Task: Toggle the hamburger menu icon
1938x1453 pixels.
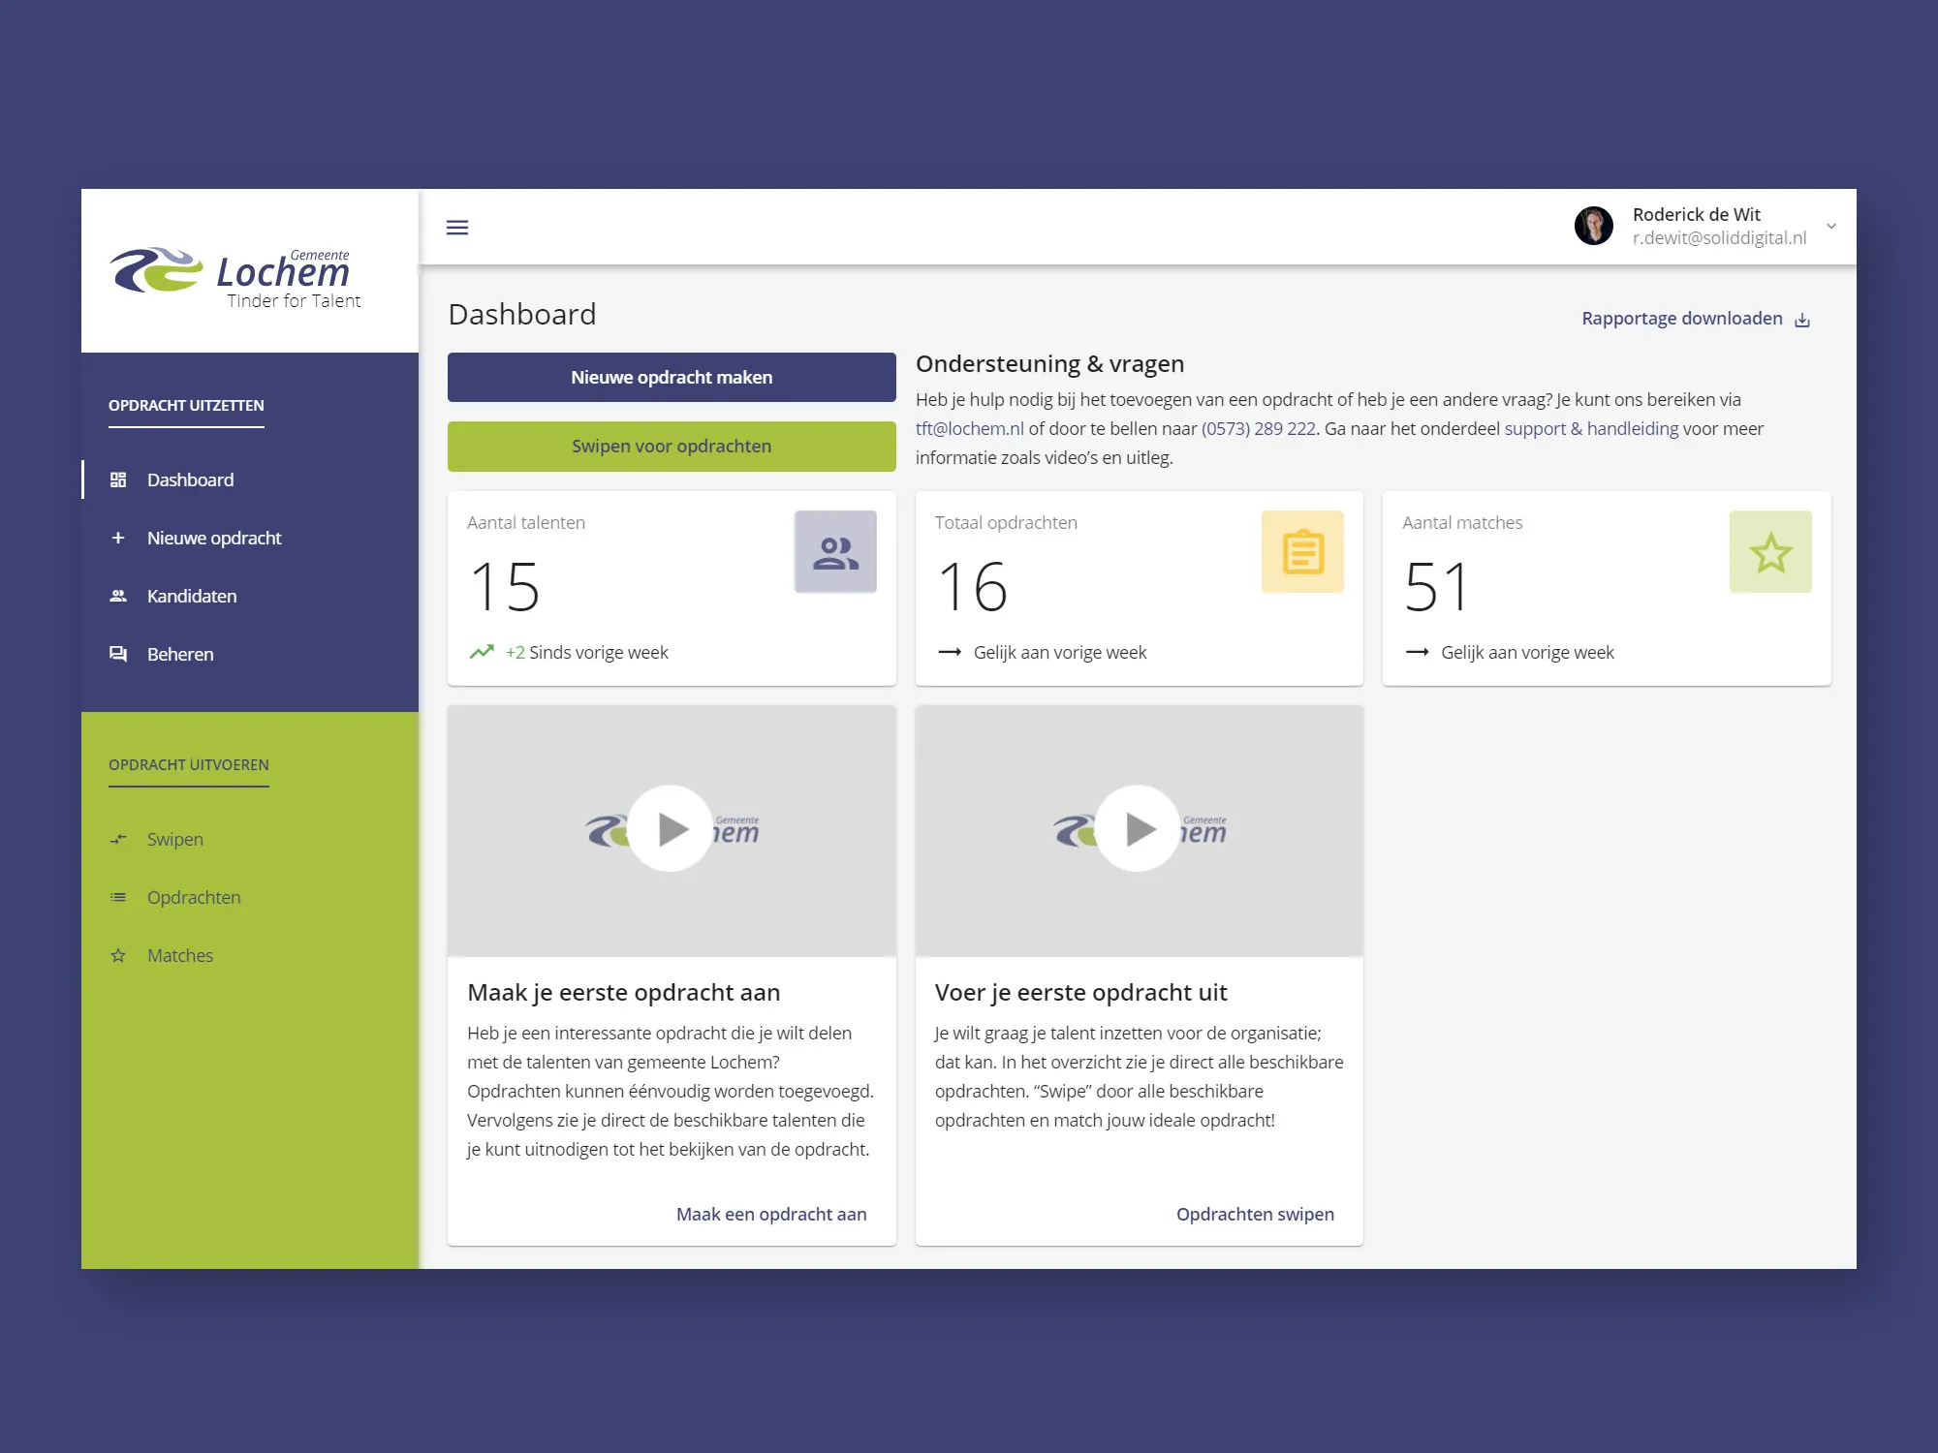Action: (x=456, y=228)
